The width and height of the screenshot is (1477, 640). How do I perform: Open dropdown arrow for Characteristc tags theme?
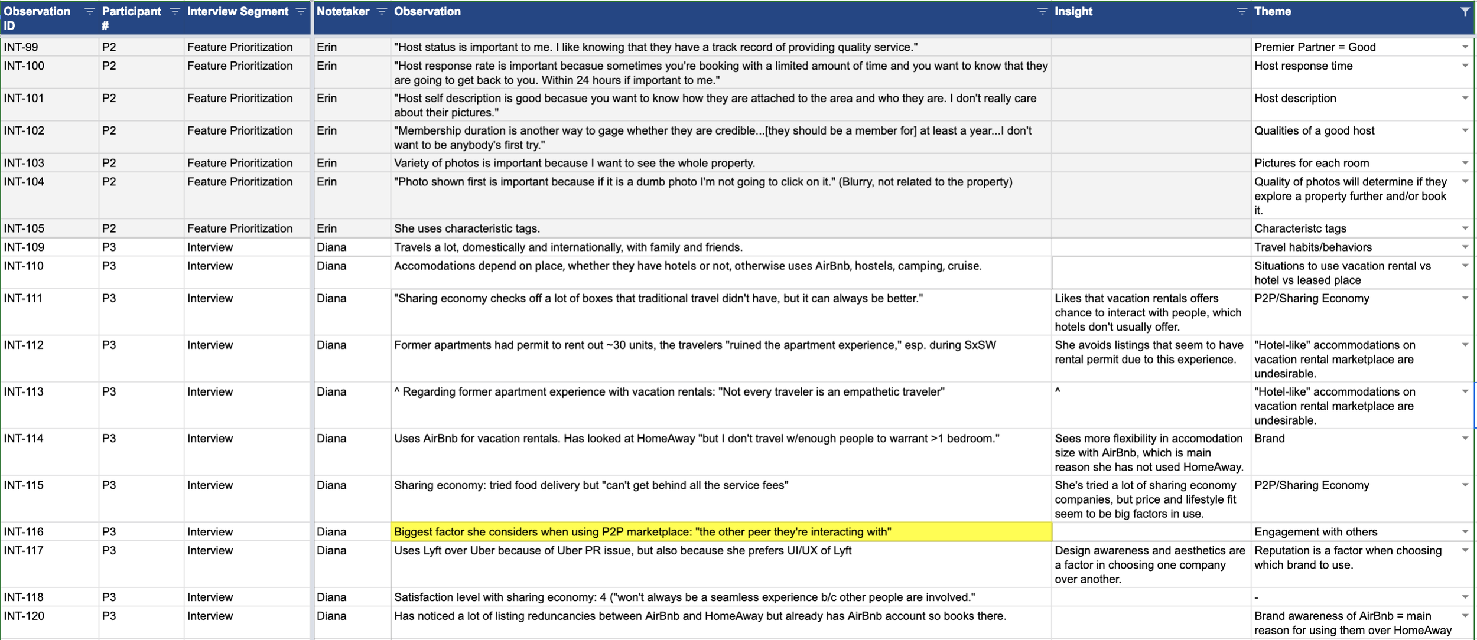pyautogui.click(x=1465, y=228)
